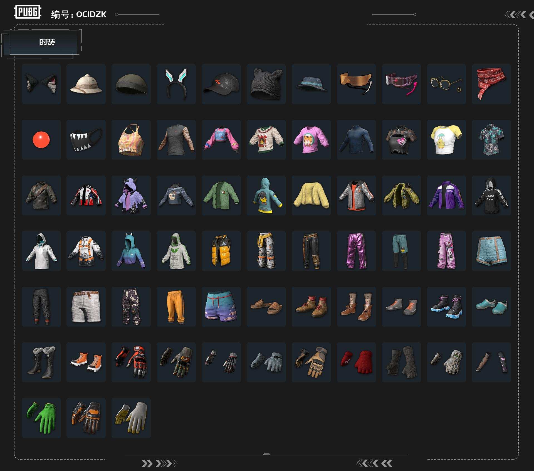Select the blue denim high-waist shorts
This screenshot has width=534, height=471.
(x=492, y=251)
